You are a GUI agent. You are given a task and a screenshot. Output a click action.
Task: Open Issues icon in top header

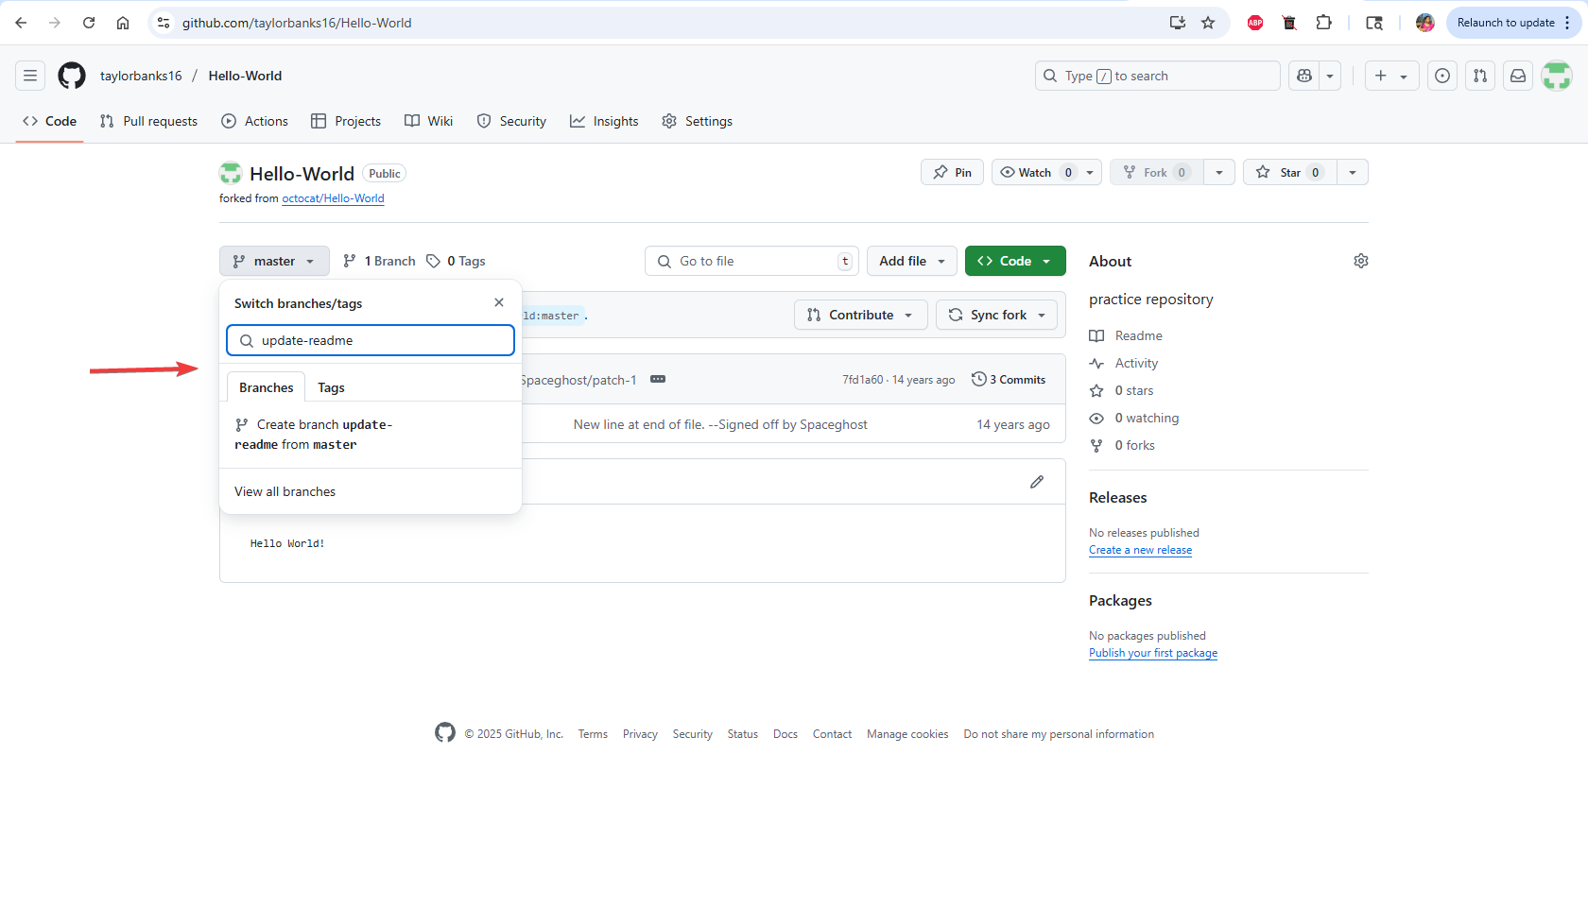(x=1442, y=76)
